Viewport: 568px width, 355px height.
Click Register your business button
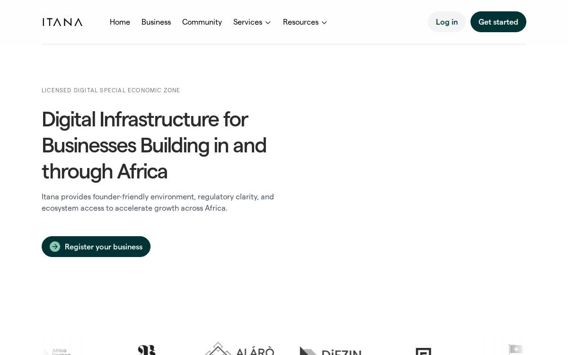[x=96, y=247]
